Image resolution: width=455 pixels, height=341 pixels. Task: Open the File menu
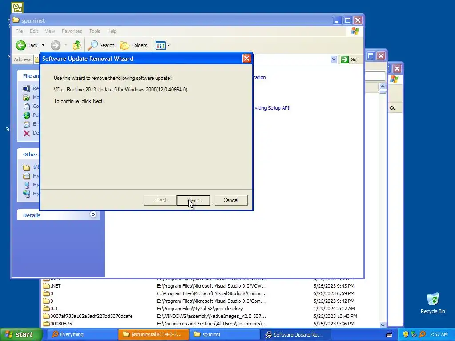[19, 31]
